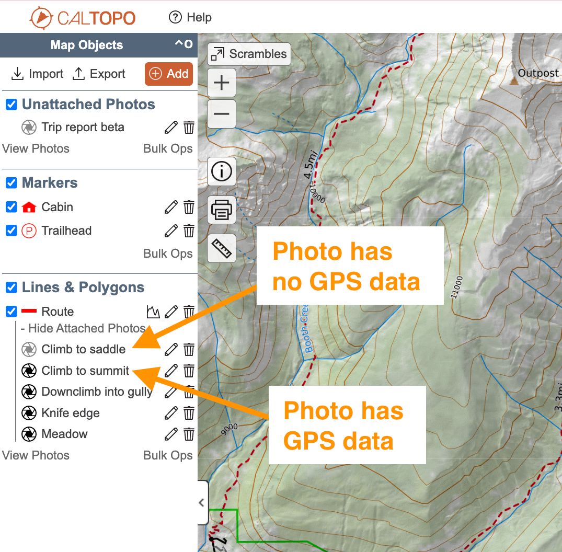
Task: Toggle the Trailhead marker checkbox off
Action: [11, 231]
